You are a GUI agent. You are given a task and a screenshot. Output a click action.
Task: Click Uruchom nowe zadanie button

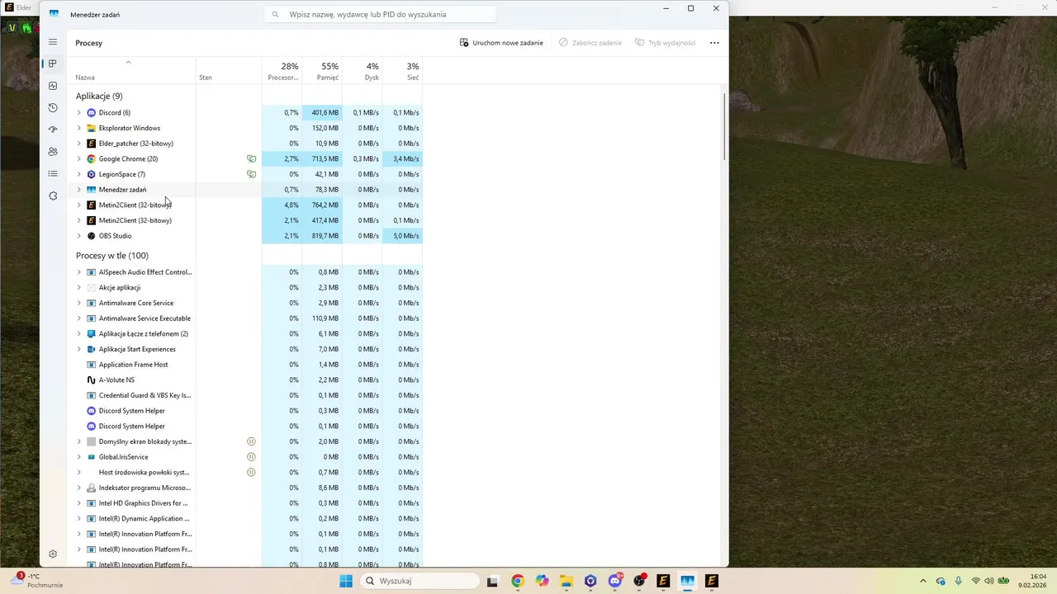point(501,43)
